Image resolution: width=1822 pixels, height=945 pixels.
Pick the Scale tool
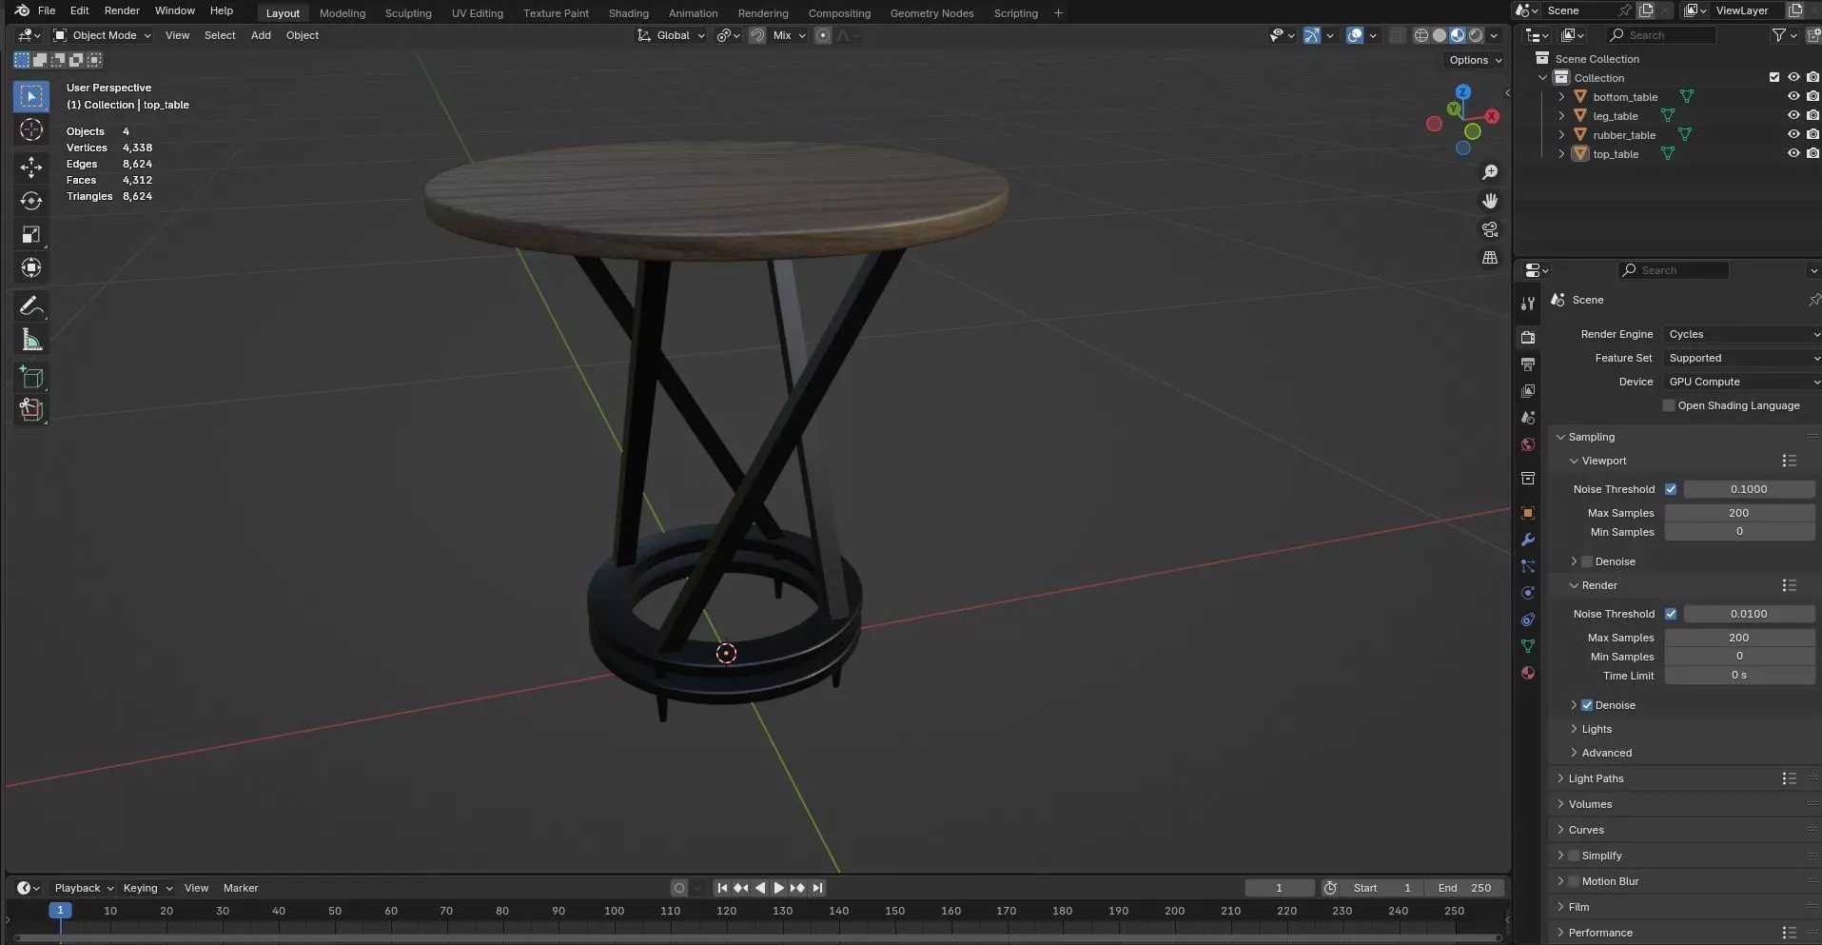coord(31,234)
